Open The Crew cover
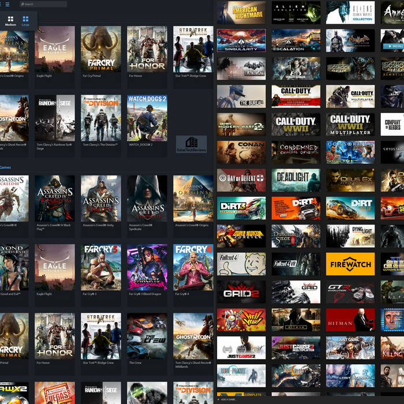The width and height of the screenshot is (404, 404). coord(147,336)
